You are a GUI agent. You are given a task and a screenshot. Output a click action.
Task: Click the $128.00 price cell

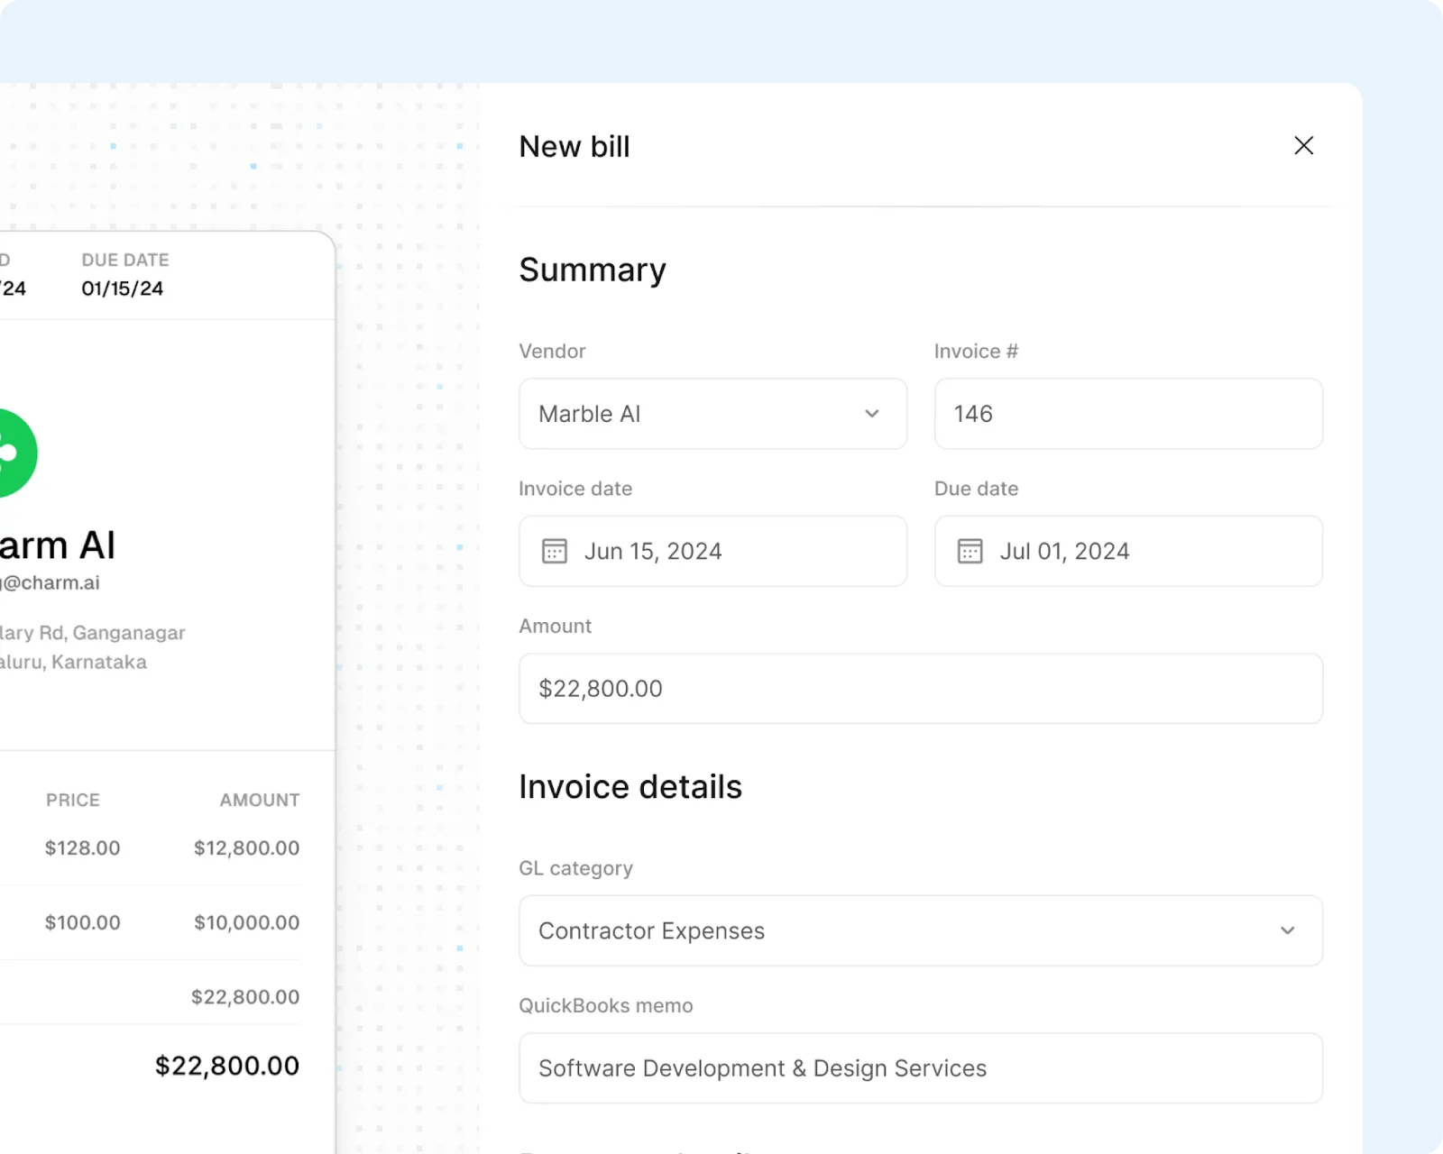point(83,848)
